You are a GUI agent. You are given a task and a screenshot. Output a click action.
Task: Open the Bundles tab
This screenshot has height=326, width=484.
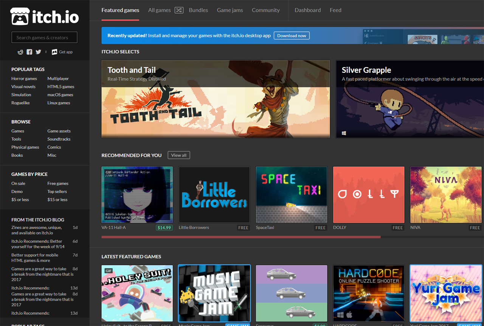pyautogui.click(x=199, y=10)
